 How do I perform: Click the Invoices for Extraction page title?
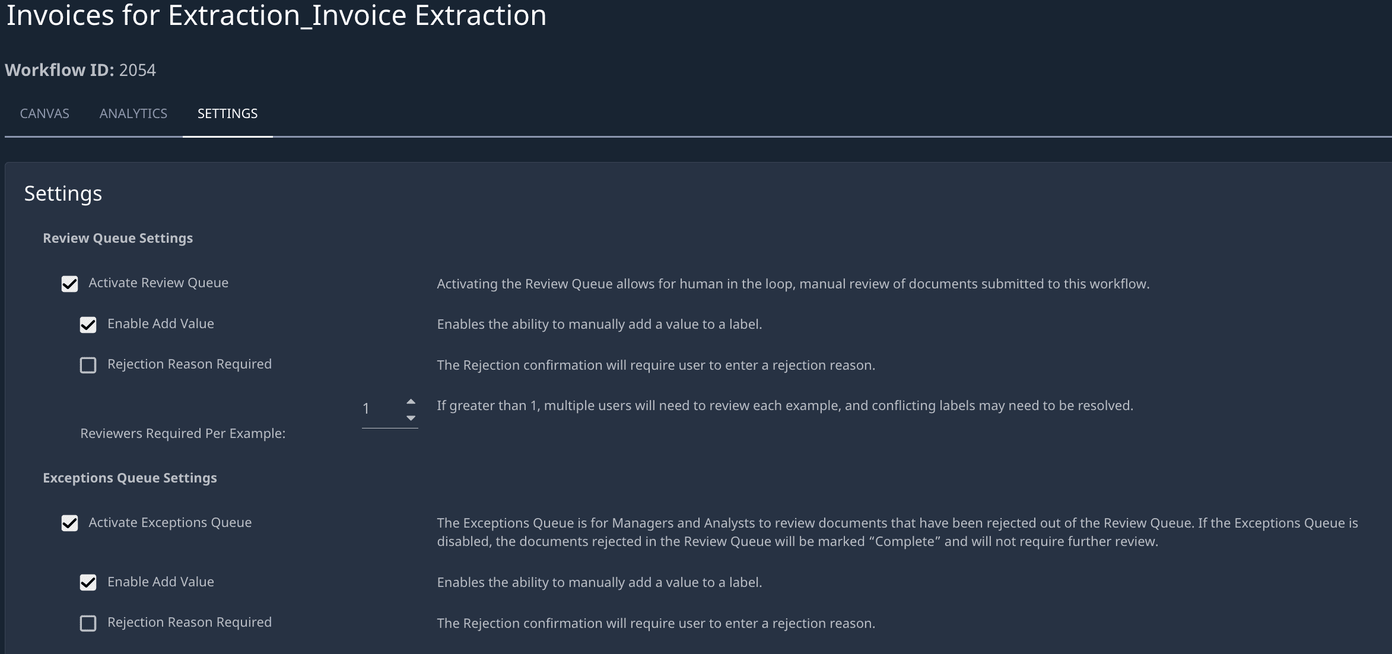276,15
